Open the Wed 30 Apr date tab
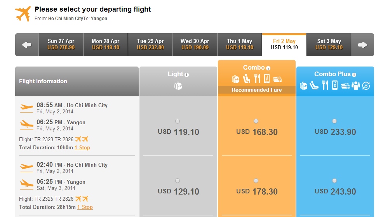The image size is (390, 217). tap(195, 45)
